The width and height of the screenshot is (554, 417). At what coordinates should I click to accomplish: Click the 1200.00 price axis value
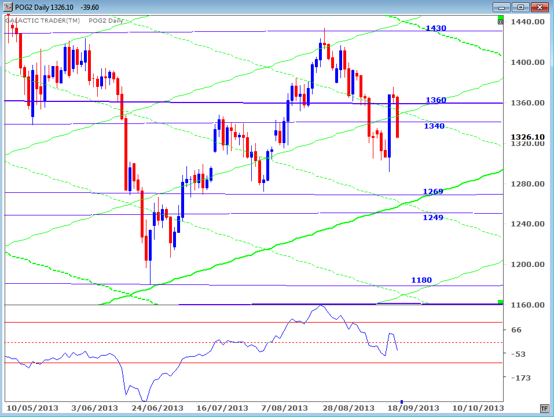[x=527, y=264]
